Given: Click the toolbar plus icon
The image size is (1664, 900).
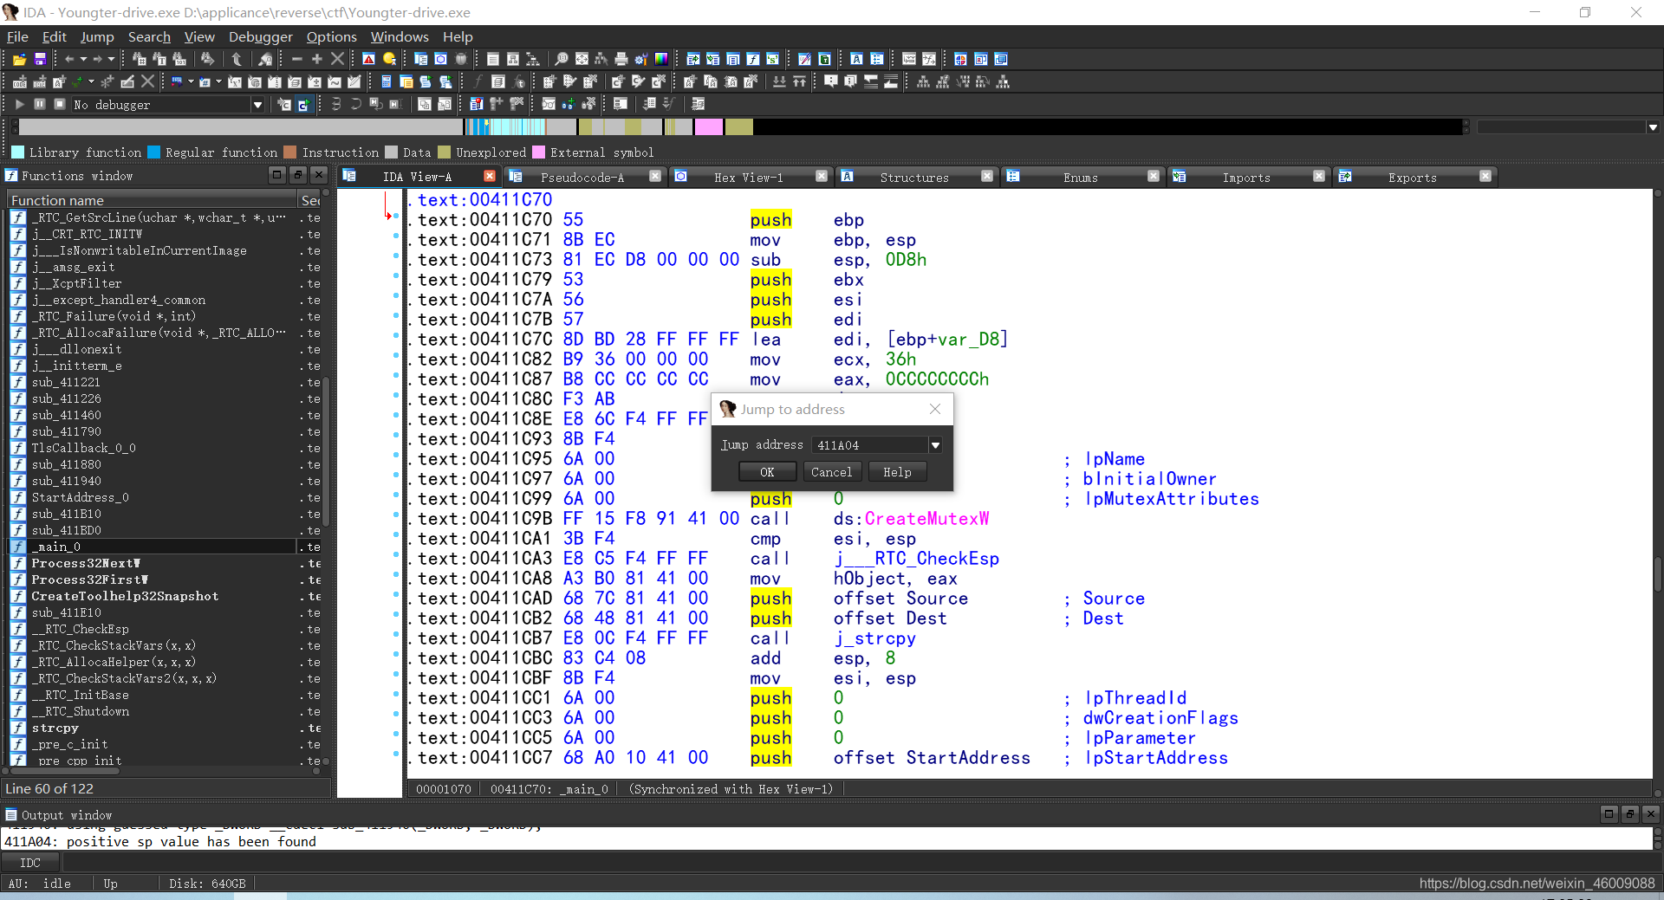Looking at the screenshot, I should pyautogui.click(x=317, y=59).
